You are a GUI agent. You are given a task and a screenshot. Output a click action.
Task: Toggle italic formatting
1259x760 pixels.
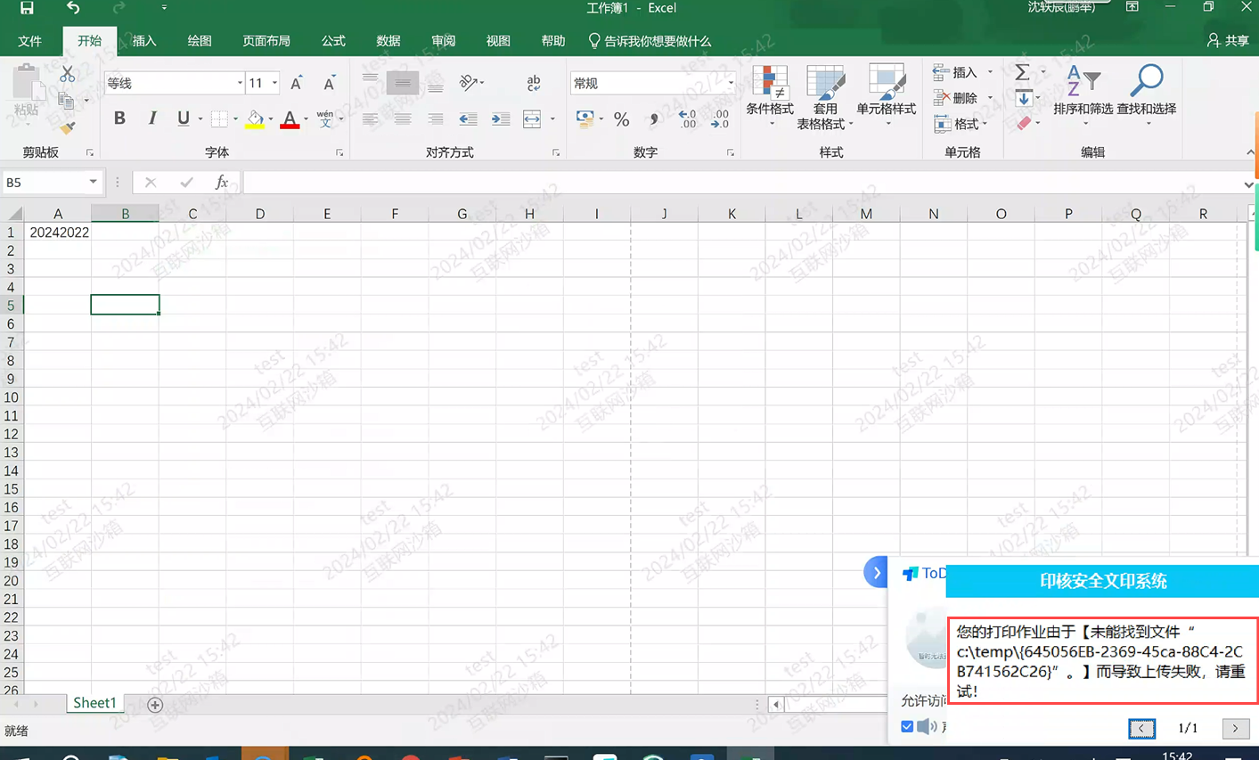(x=151, y=118)
